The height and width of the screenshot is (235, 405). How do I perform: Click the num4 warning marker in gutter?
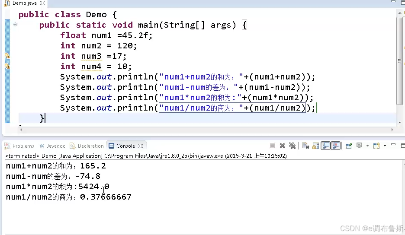pyautogui.click(x=7, y=66)
